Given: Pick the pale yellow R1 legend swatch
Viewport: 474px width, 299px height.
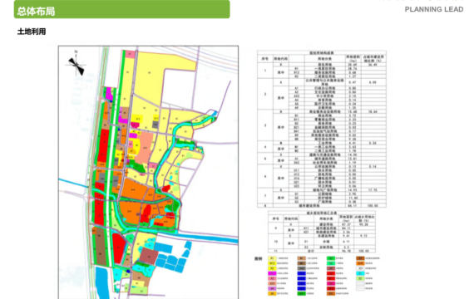Looking at the screenshot, I should coord(272,258).
